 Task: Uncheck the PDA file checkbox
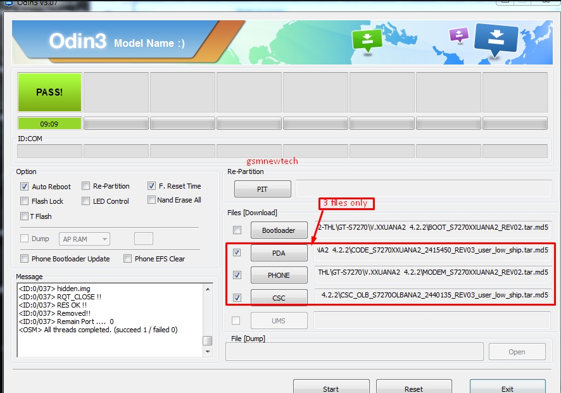coord(237,253)
